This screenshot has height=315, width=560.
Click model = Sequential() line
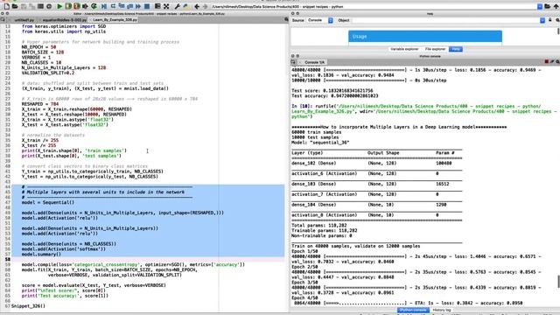point(48,202)
